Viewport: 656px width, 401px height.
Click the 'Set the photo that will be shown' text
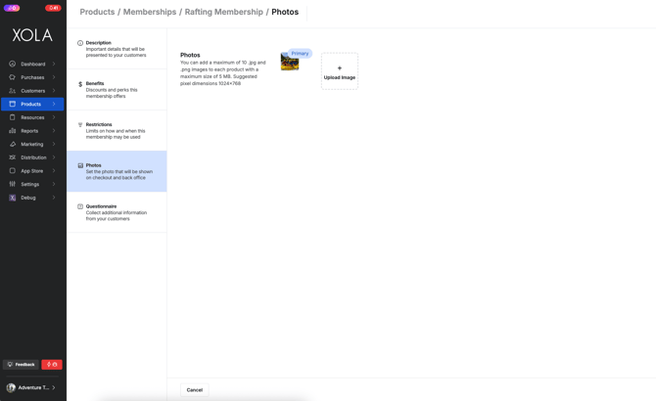pyautogui.click(x=119, y=172)
